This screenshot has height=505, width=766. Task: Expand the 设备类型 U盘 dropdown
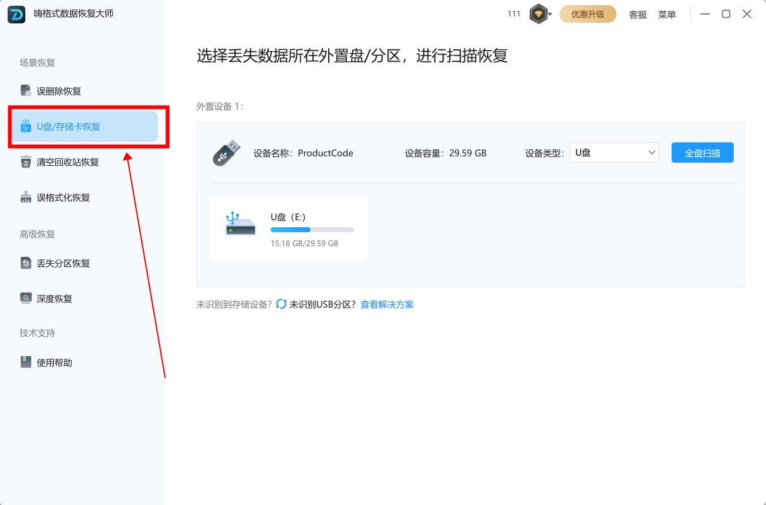click(x=615, y=153)
